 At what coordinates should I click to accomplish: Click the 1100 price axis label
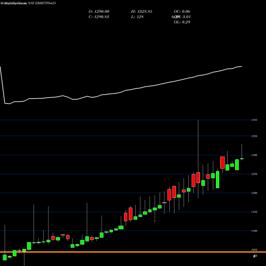tap(254, 231)
